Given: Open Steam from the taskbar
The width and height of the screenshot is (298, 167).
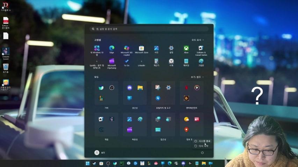Looking at the screenshot, I should [94, 164].
